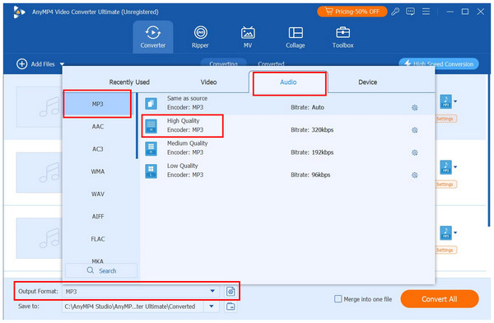The height and width of the screenshot is (323, 494).
Task: Open the Collage module
Action: click(x=296, y=37)
